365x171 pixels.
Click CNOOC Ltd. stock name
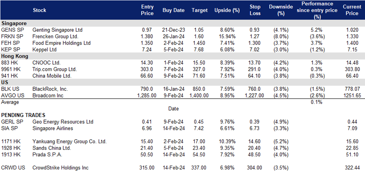click(47, 63)
